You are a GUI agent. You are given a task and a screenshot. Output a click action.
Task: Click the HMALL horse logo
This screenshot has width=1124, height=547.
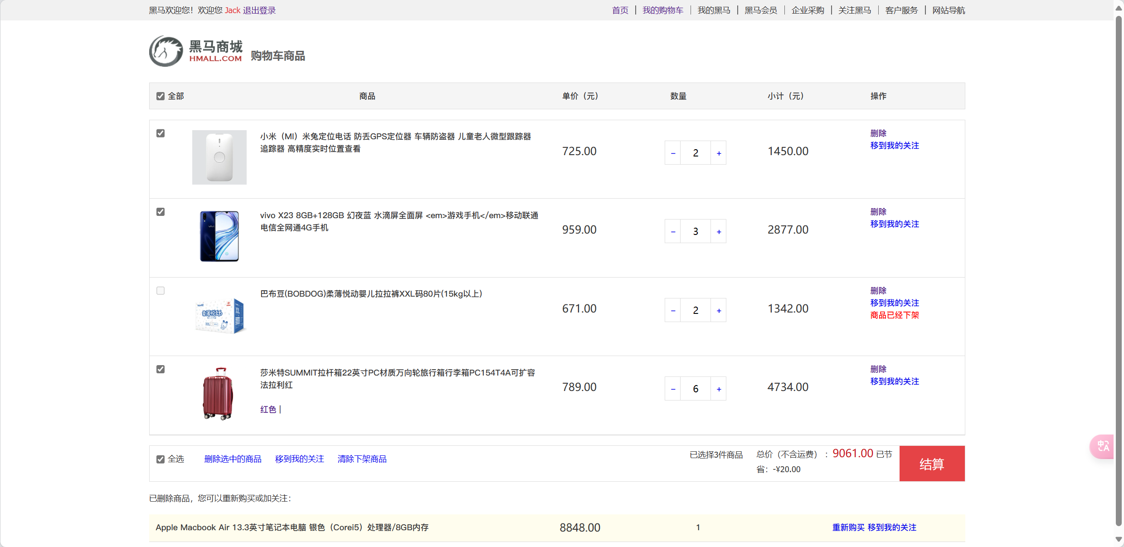[x=166, y=52]
